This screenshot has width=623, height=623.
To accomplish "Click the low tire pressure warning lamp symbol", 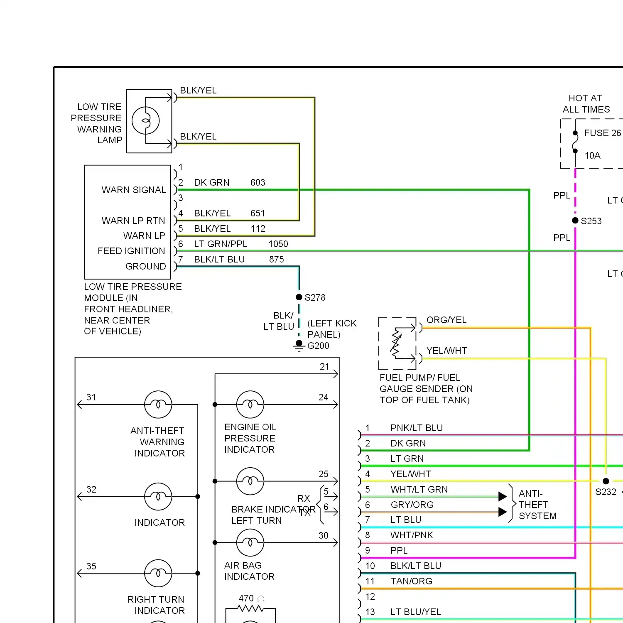I will coord(146,121).
